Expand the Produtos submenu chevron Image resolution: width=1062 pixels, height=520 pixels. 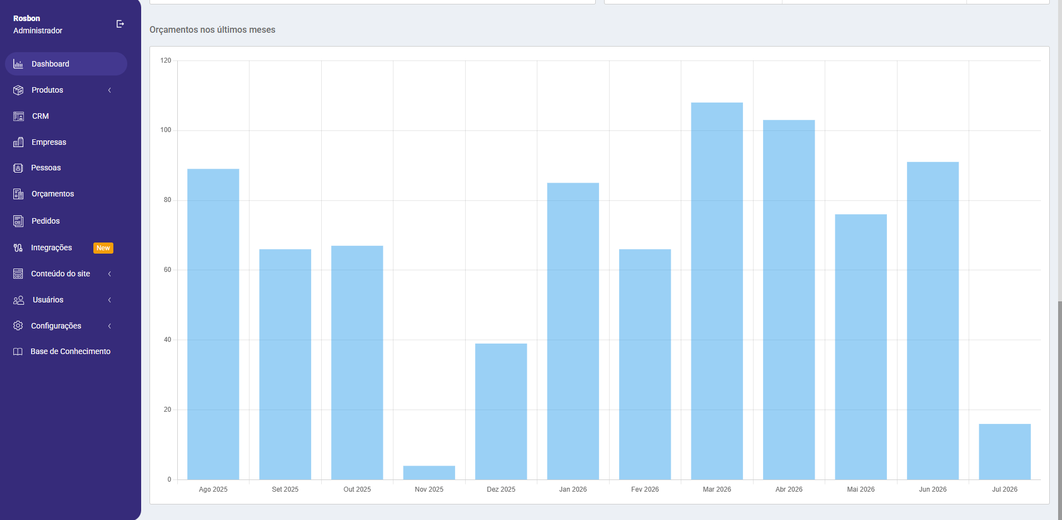(109, 90)
